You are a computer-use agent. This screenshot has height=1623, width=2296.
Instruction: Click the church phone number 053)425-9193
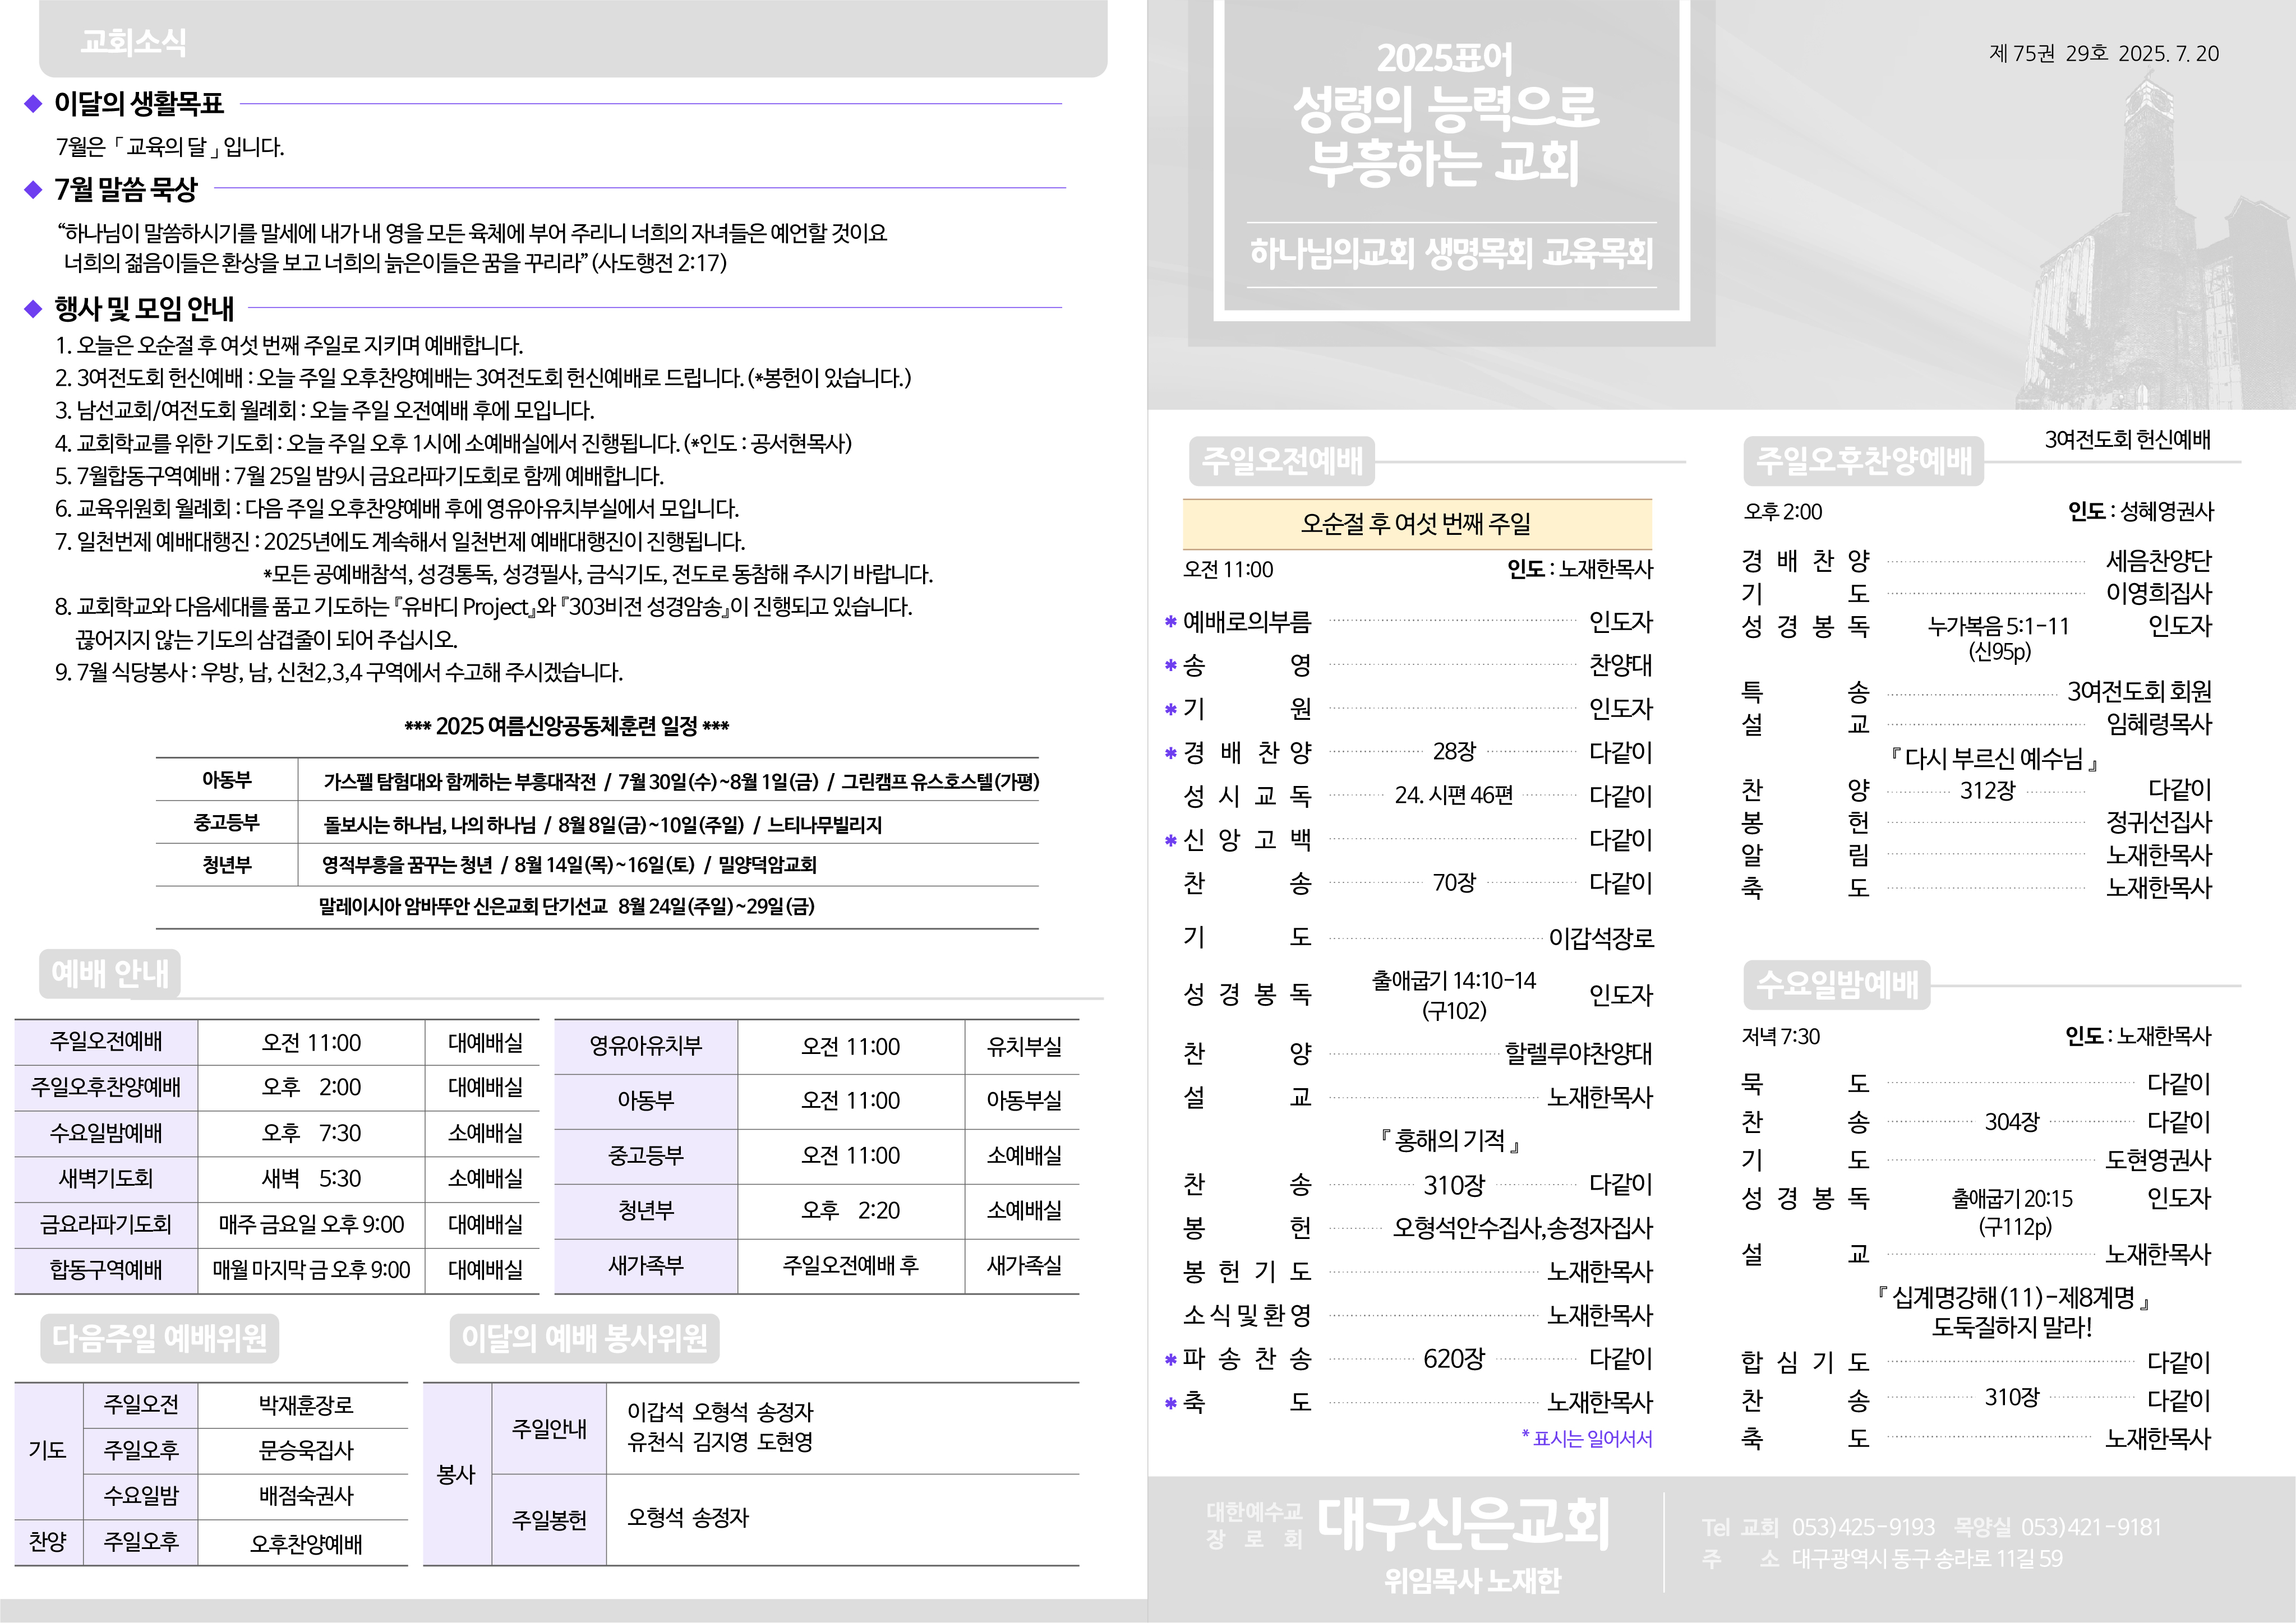(1863, 1527)
